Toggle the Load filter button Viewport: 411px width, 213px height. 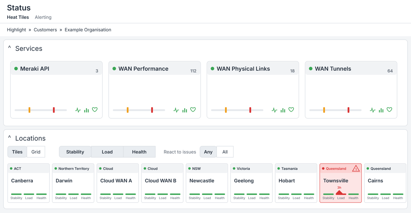(x=107, y=152)
